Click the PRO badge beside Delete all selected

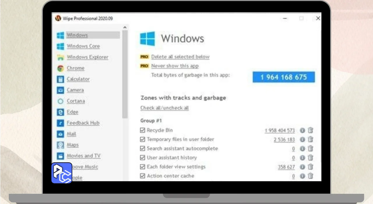144,57
